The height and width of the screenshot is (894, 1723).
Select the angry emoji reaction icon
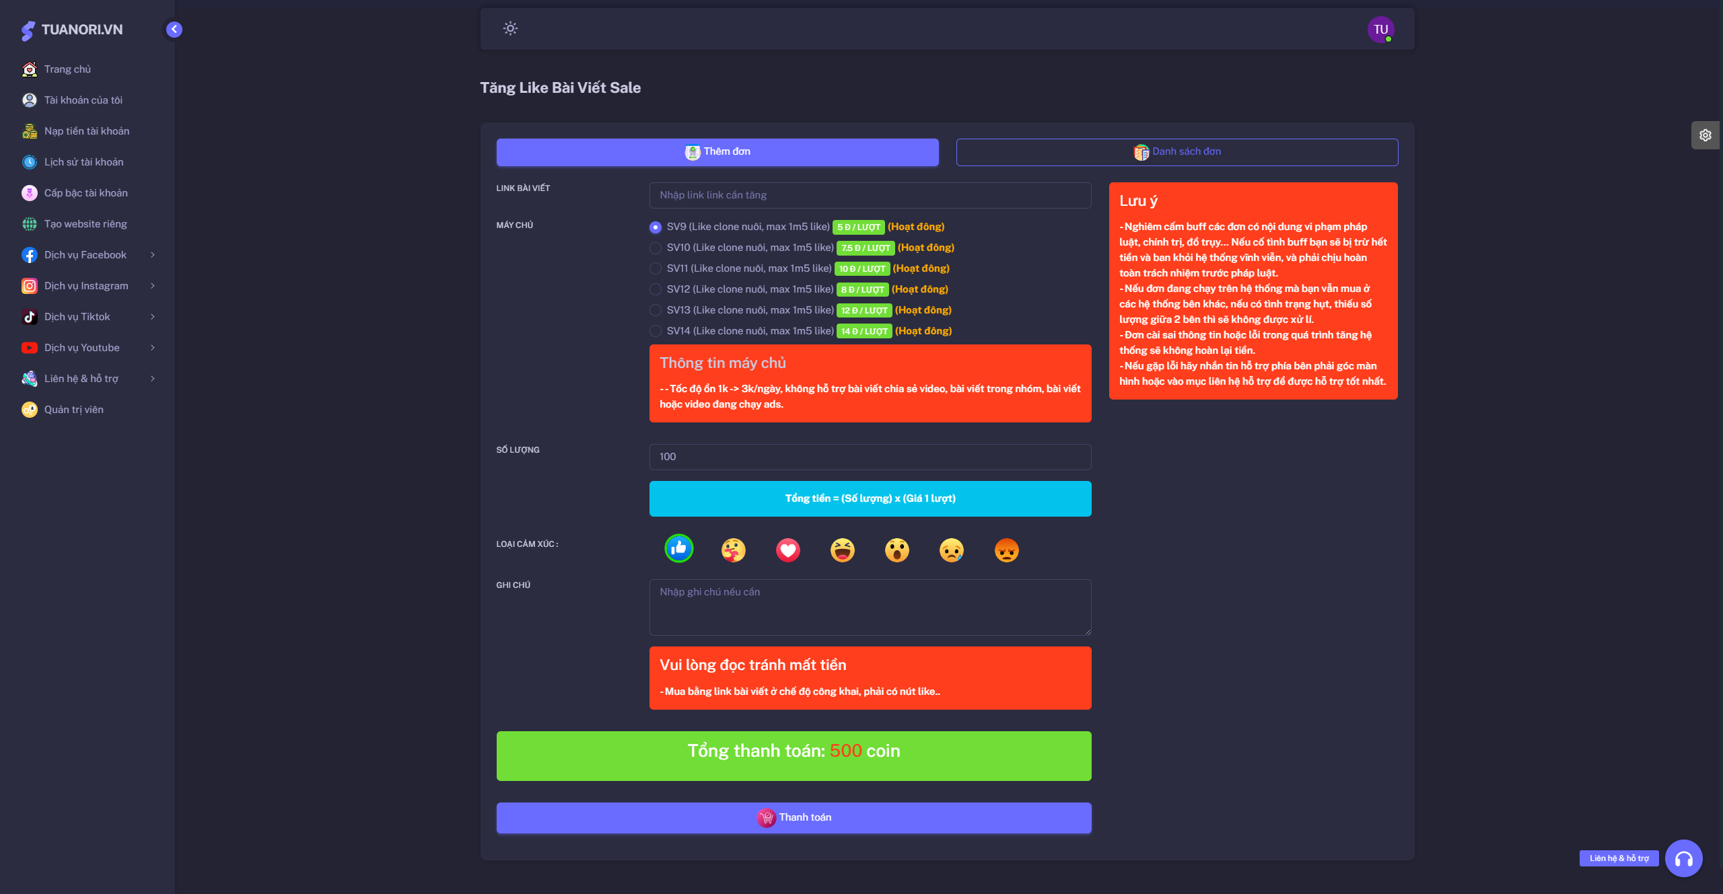(1005, 551)
